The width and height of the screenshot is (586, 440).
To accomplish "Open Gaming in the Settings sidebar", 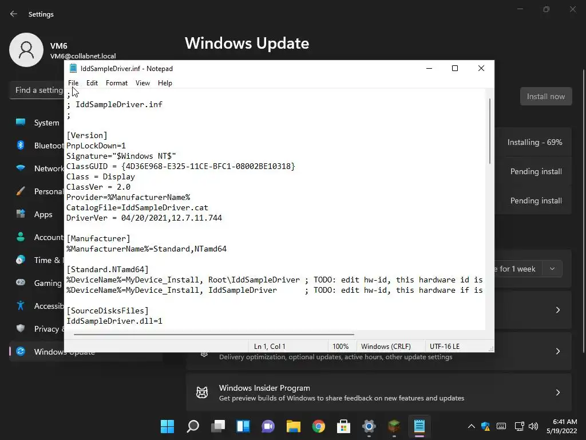I will point(47,283).
